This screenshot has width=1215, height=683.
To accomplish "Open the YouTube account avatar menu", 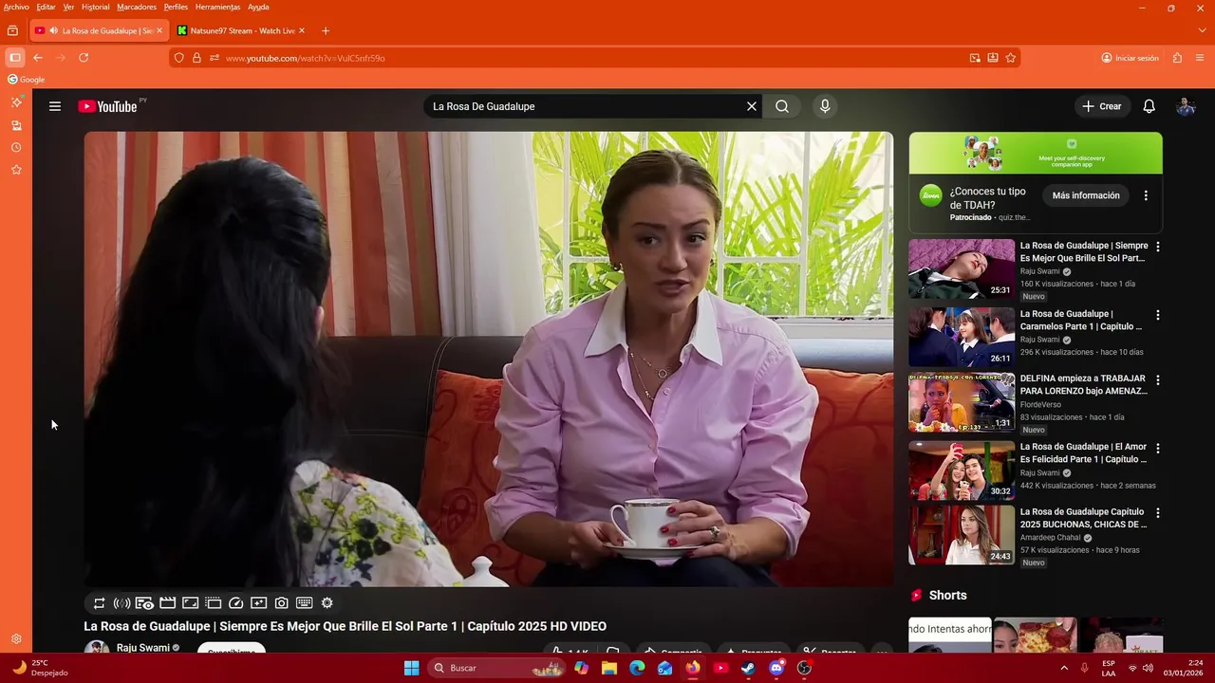I will [x=1186, y=106].
